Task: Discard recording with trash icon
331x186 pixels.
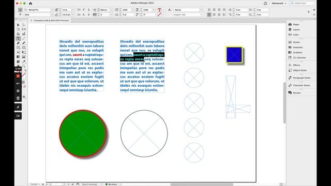Action: point(18,98)
